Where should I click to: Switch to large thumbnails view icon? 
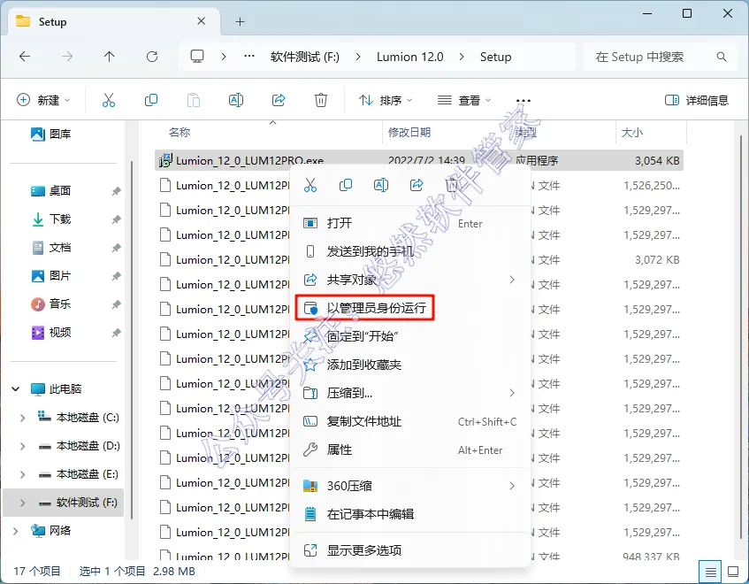(733, 572)
